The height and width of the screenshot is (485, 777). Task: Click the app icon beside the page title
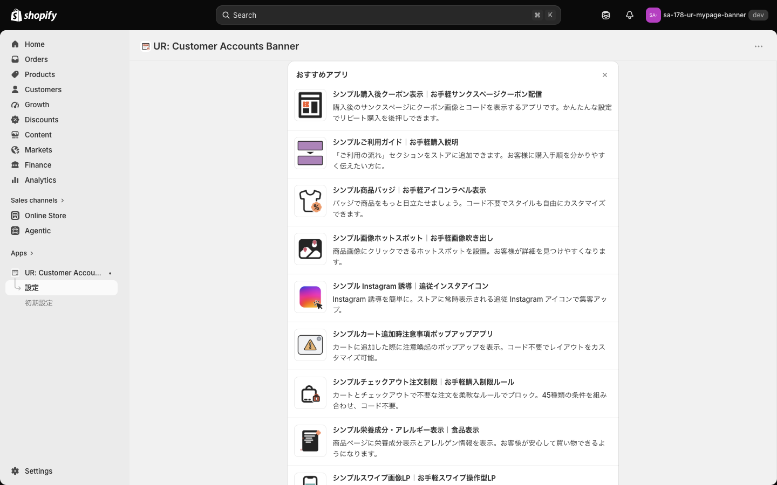point(145,46)
